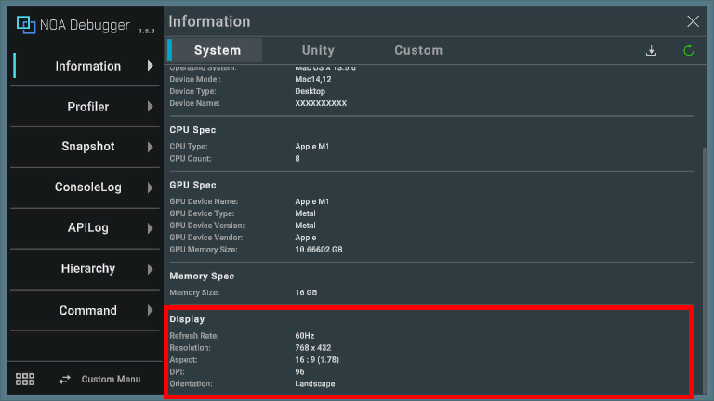Expand the arrow next to ConsoleLog
Image resolution: width=714 pixels, height=401 pixels.
tap(151, 188)
